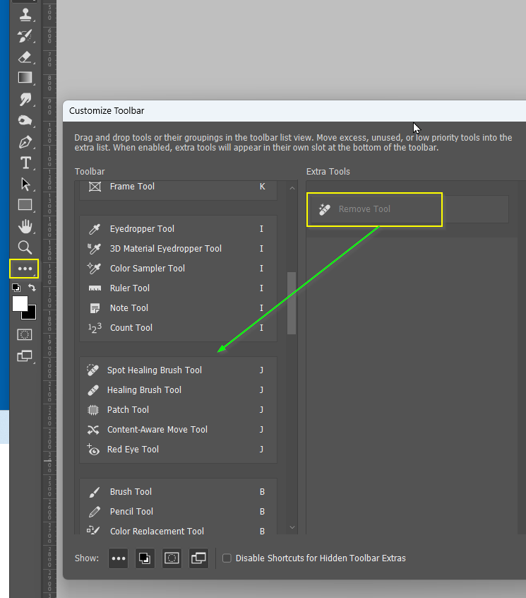The image size is (526, 598).
Task: Toggle Show foreground/background colors button
Action: pyautogui.click(x=145, y=558)
